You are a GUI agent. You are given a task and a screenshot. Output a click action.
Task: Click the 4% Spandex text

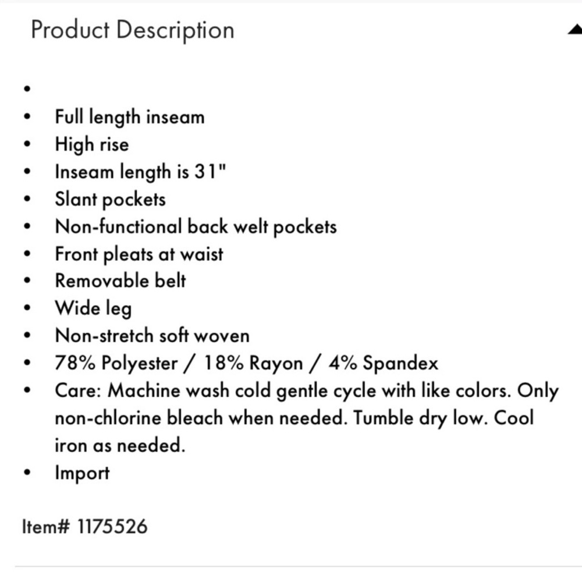384,363
